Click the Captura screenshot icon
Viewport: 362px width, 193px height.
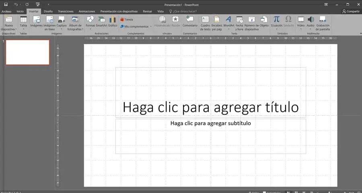coord(62,19)
